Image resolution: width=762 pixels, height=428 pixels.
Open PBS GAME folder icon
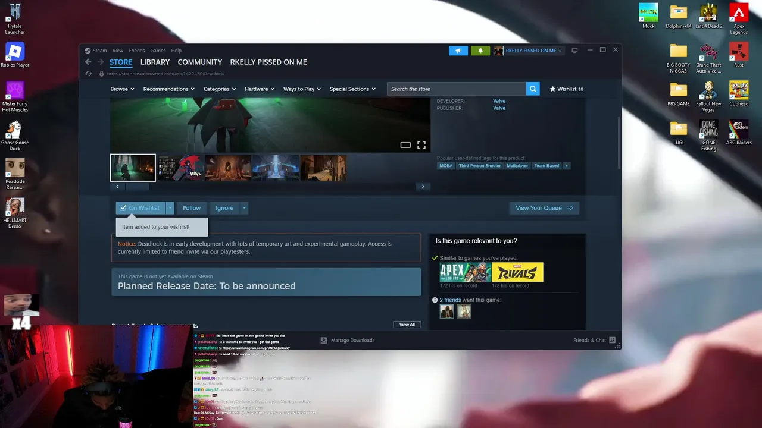coord(679,93)
